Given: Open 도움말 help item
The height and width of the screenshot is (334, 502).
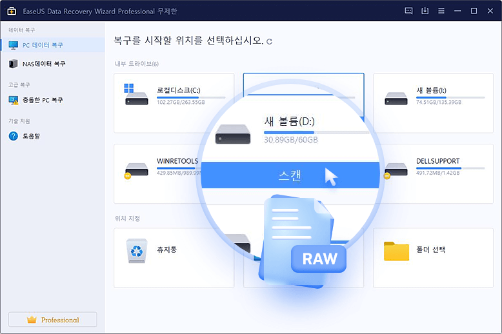Looking at the screenshot, I should click(x=32, y=136).
